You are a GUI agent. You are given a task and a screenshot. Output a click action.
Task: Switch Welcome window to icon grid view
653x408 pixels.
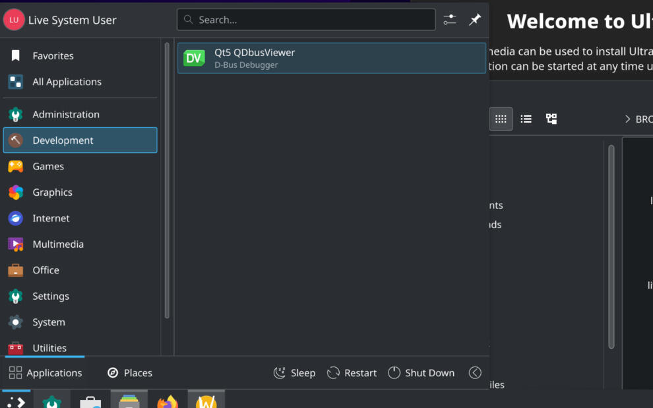coord(501,119)
